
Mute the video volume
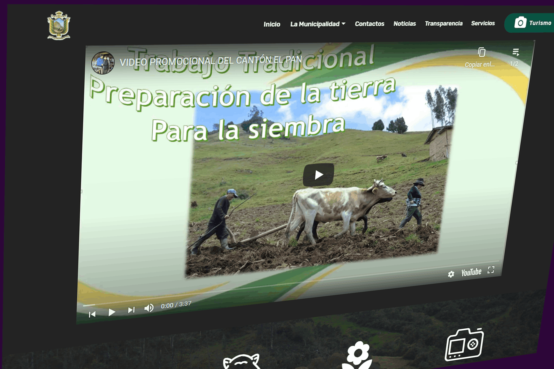point(149,308)
